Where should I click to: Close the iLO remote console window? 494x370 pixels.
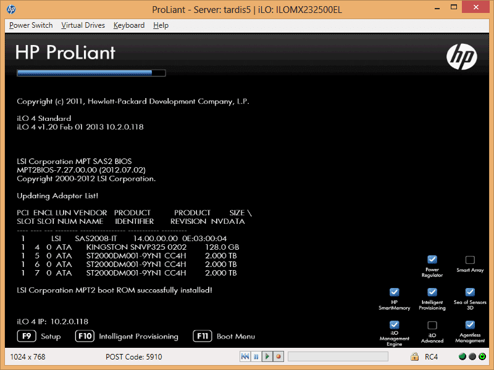[475, 7]
